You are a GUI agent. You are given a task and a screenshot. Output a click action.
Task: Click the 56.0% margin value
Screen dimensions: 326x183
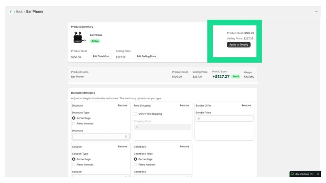pyautogui.click(x=249, y=77)
